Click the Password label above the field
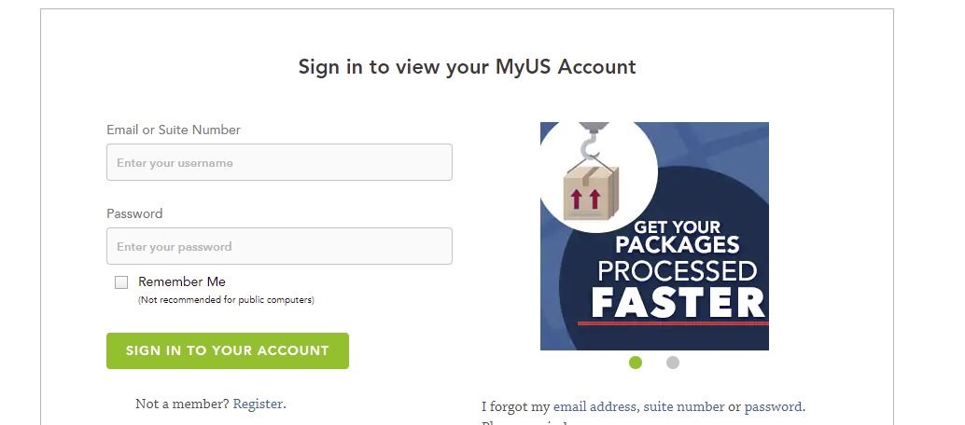This screenshot has width=965, height=425. pos(134,213)
